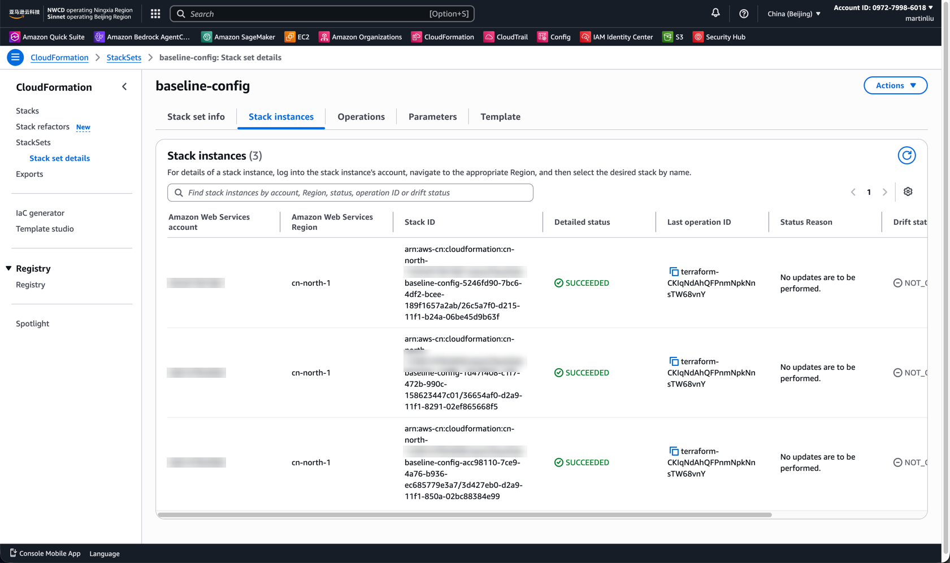Open Amazon SageMaker shortcut
Viewport: 950px width, 563px height.
click(x=238, y=37)
